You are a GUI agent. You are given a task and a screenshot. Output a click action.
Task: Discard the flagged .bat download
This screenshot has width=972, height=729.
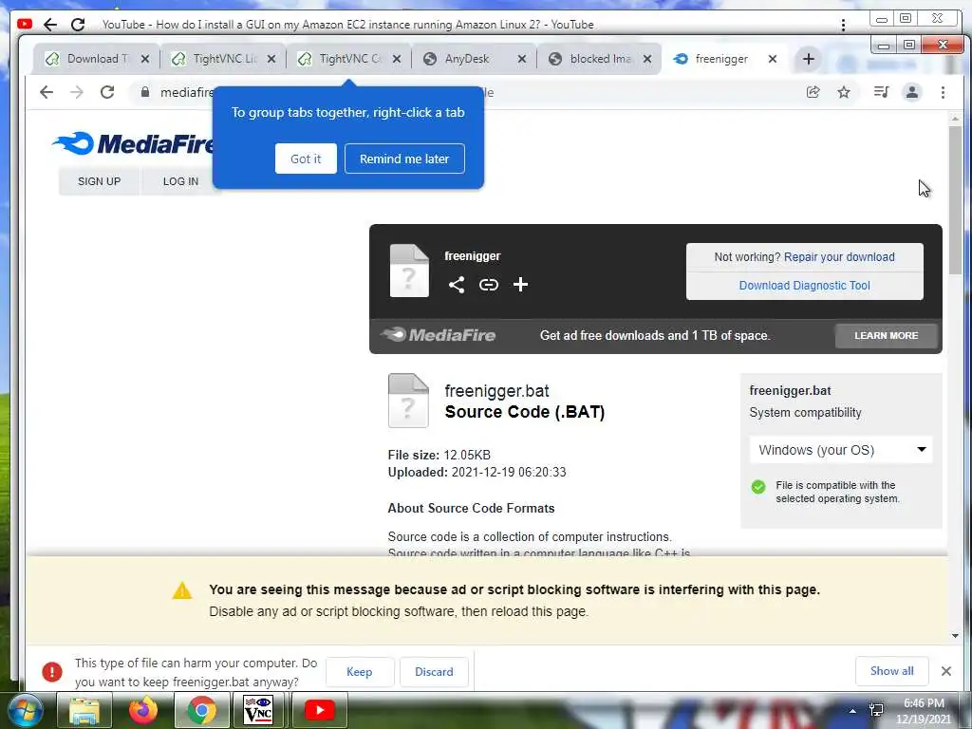[434, 672]
